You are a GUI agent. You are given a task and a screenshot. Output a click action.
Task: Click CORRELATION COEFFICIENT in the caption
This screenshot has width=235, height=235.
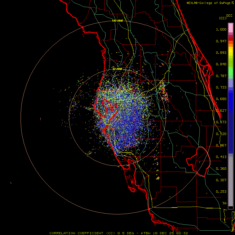[76, 233]
